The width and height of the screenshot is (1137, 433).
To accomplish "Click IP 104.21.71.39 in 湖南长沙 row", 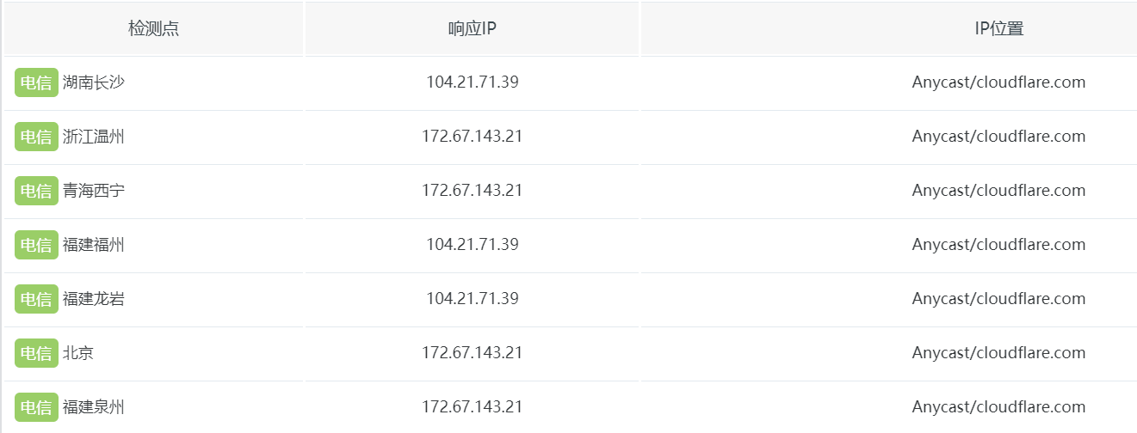I will [x=472, y=82].
